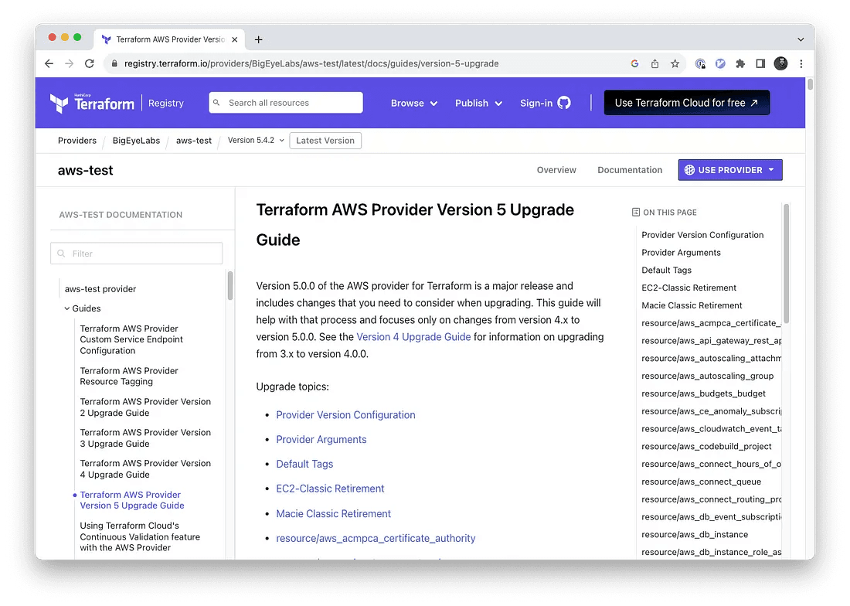
Task: Bookmark this page with the star icon
Action: pos(675,63)
